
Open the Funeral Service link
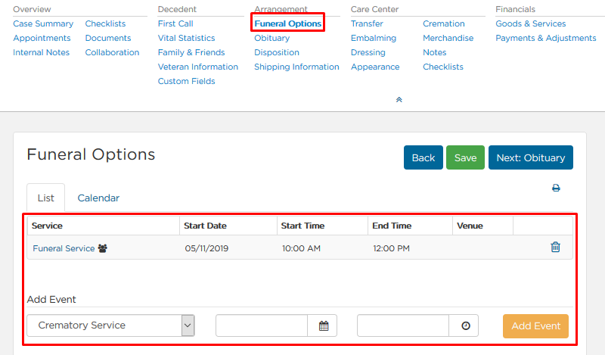64,248
